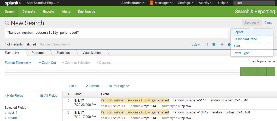This screenshot has height=121, width=277.
Task: Pause the running search job
Action: click(x=207, y=45)
